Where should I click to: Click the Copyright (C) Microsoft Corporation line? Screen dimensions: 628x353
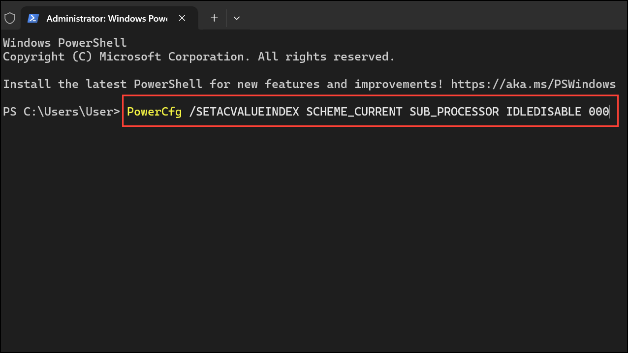click(x=199, y=57)
